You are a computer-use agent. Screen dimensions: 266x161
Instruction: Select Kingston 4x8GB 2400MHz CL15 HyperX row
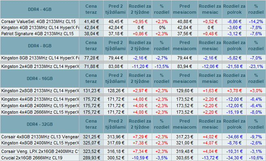point(133,143)
